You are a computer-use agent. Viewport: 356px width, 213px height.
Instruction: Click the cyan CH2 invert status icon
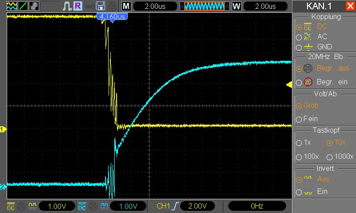point(104,206)
